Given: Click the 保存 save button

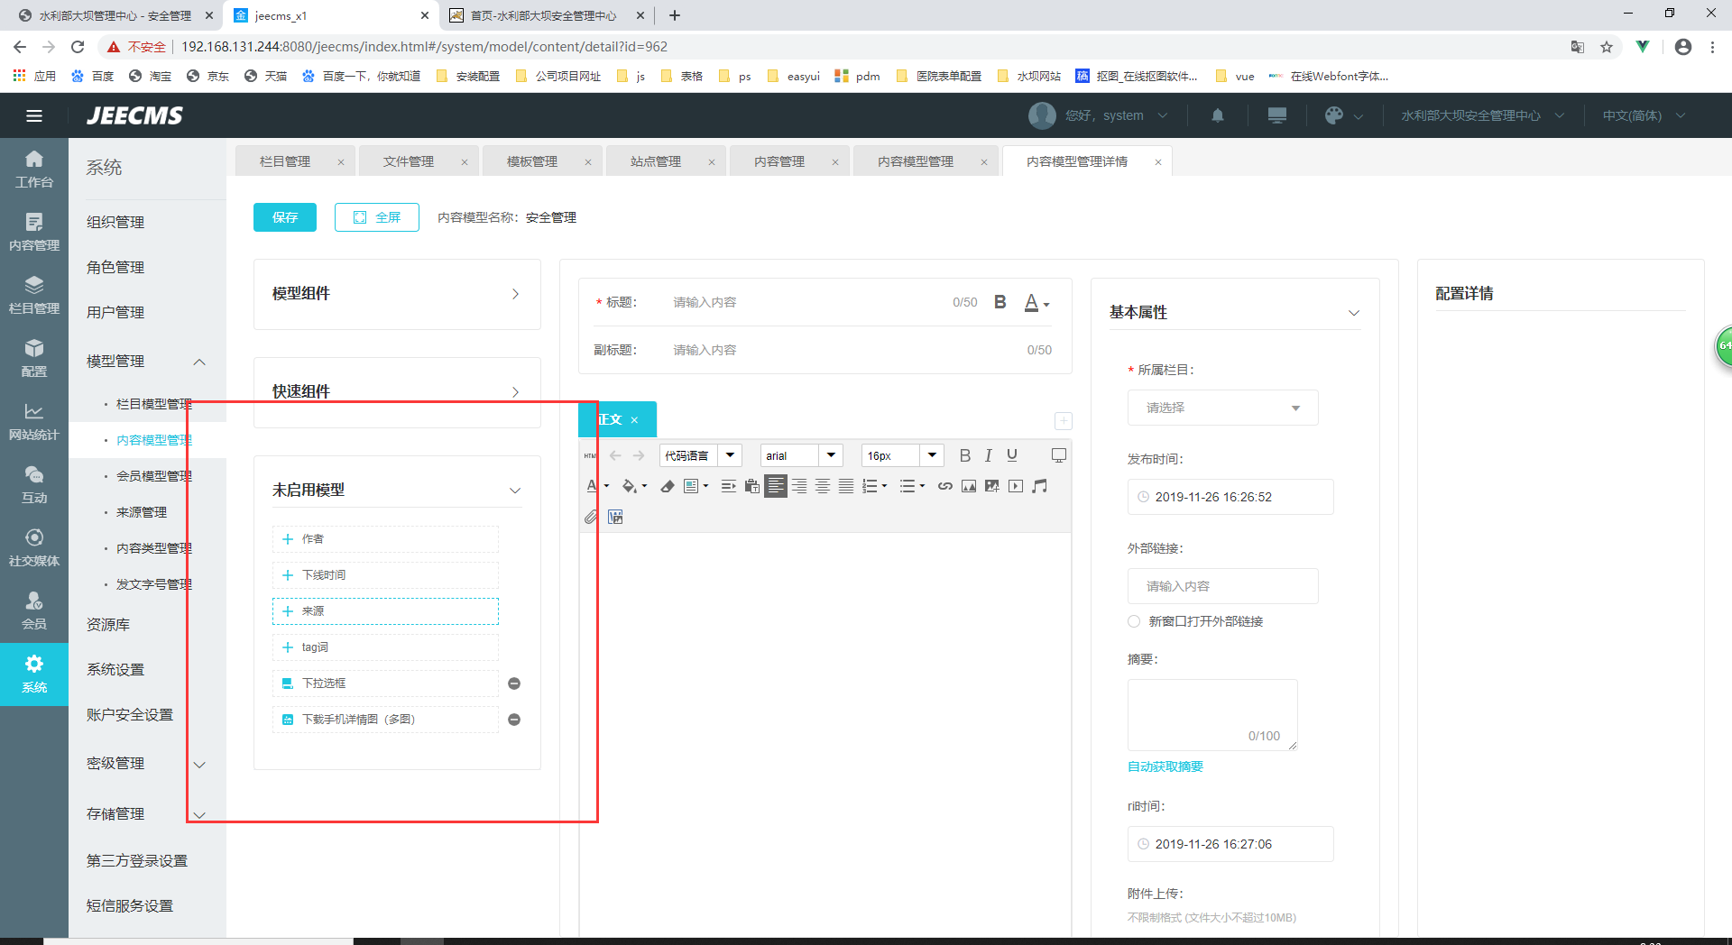Looking at the screenshot, I should [285, 217].
